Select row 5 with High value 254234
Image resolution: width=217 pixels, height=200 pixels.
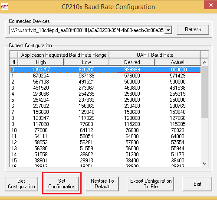105,100
